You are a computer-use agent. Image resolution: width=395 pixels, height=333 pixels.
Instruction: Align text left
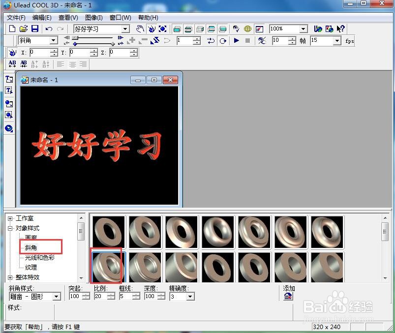point(60,64)
